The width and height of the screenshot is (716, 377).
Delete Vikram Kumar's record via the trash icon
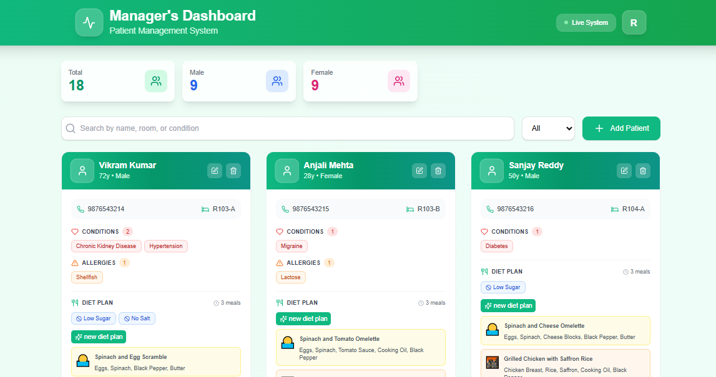[233, 170]
